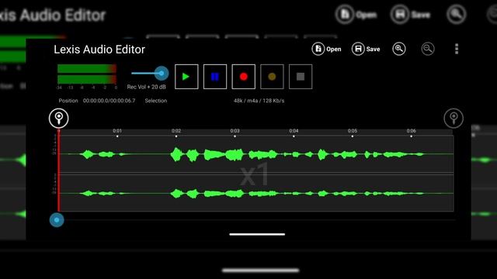Click the 48k / m4a / 128 Kb/s format text

tap(259, 101)
